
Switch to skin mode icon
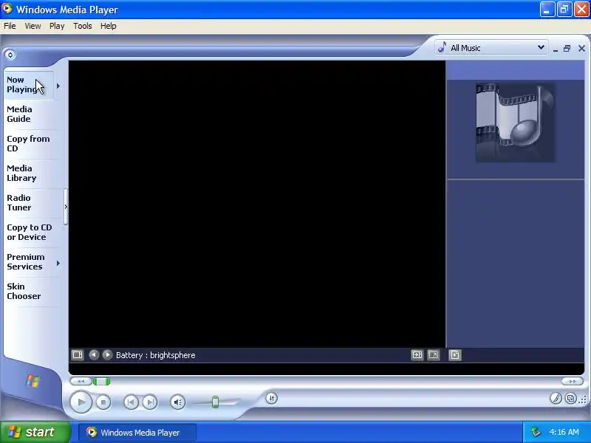click(x=571, y=399)
